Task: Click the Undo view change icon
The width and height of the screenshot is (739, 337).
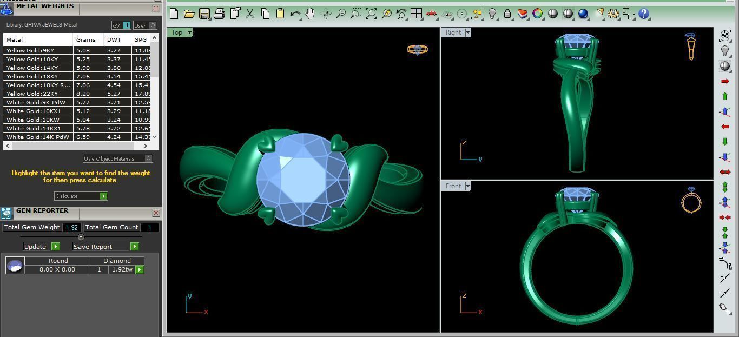Action: click(x=401, y=14)
